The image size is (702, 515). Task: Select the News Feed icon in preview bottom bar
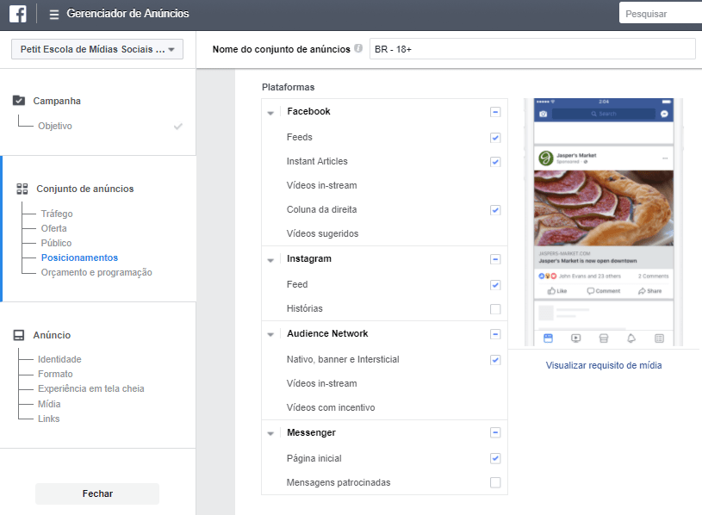coord(549,338)
